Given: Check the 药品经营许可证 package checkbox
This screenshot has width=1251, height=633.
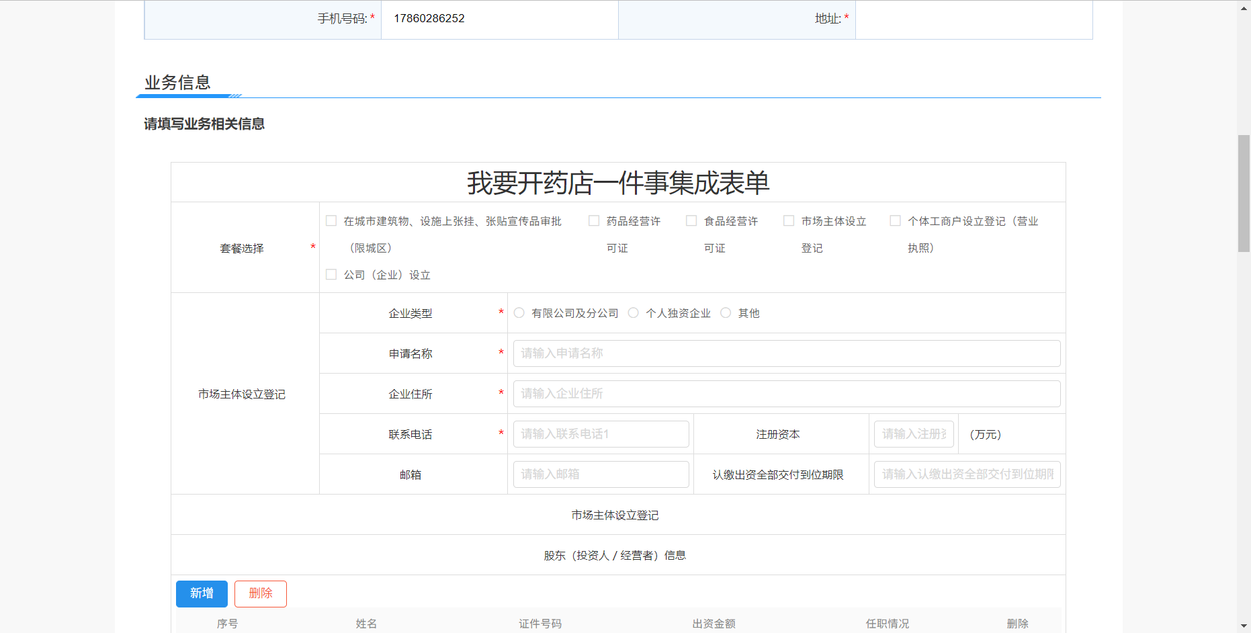Looking at the screenshot, I should click(x=594, y=221).
